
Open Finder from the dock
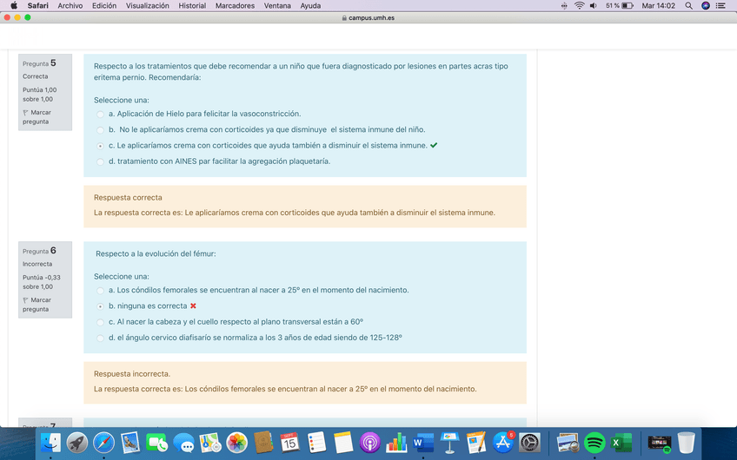tap(50, 443)
